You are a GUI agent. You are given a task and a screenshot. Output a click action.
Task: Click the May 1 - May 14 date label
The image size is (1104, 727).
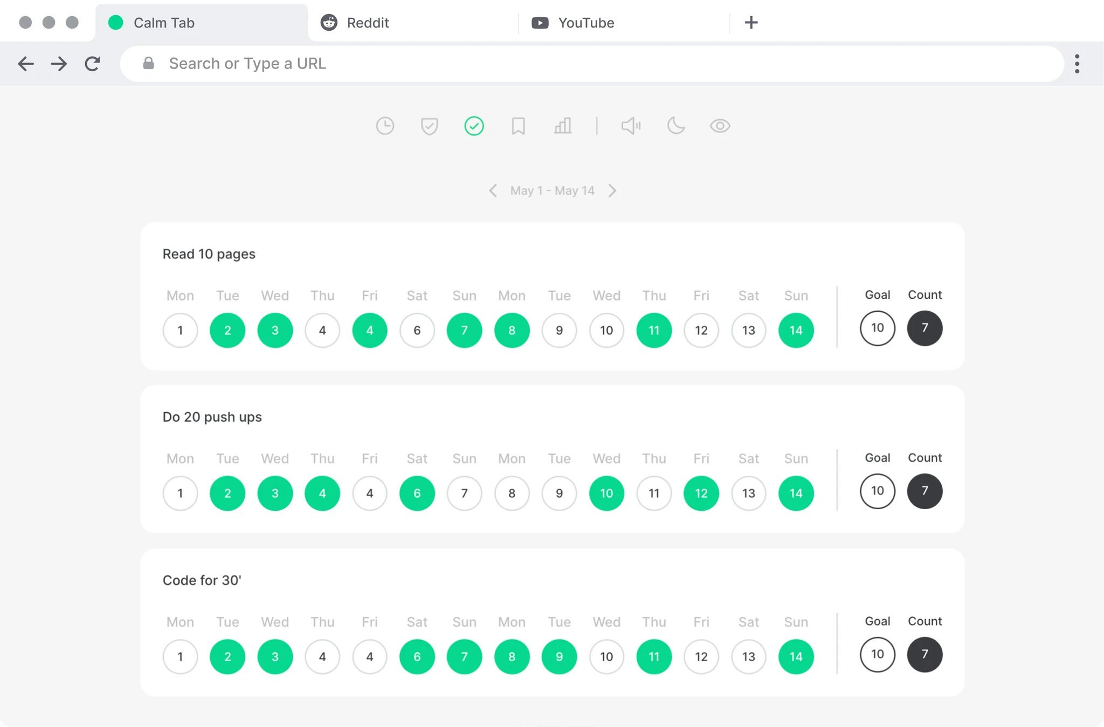tap(552, 191)
